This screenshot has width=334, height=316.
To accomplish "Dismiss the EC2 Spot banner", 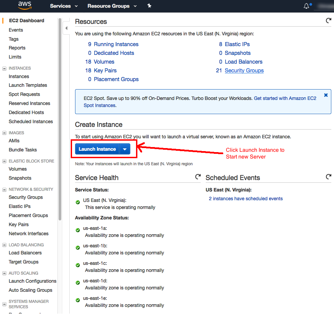I will click(x=326, y=95).
